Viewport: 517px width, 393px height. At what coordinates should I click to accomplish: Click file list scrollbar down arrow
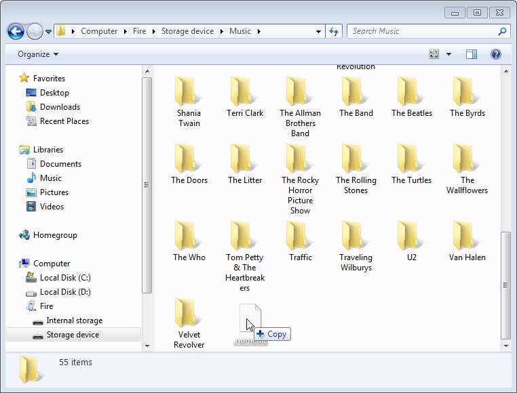[505, 346]
